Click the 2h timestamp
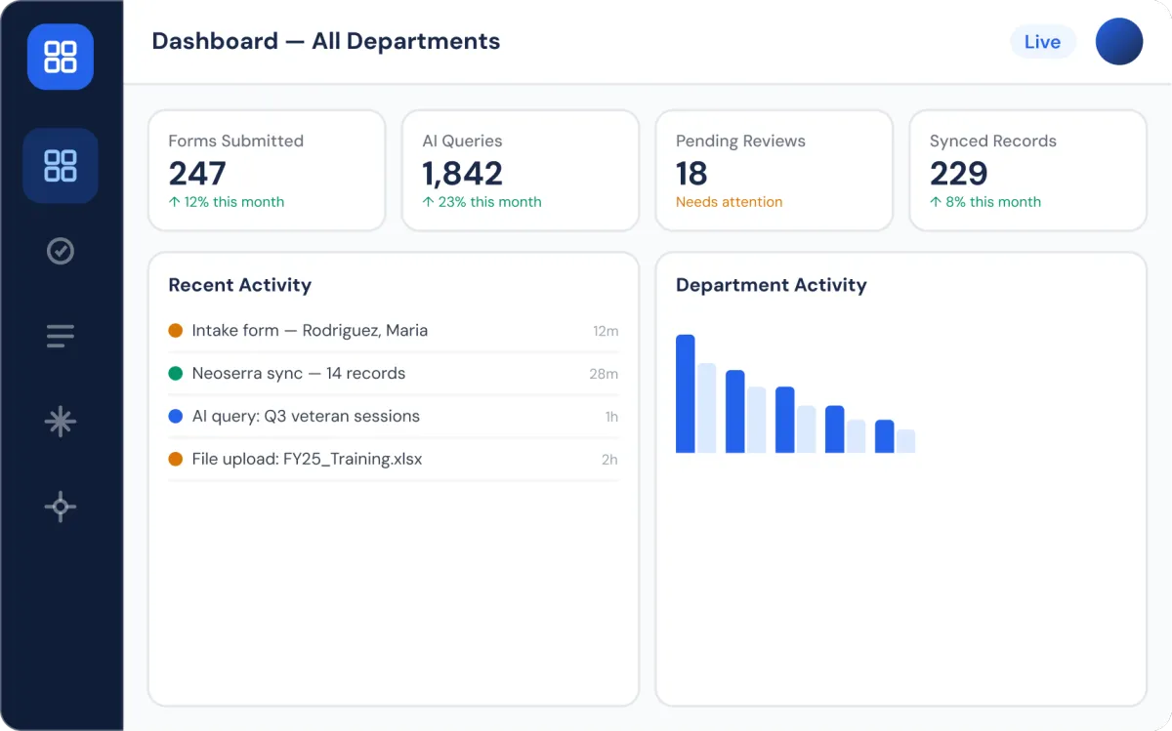Viewport: 1172px width, 731px height. click(x=609, y=460)
